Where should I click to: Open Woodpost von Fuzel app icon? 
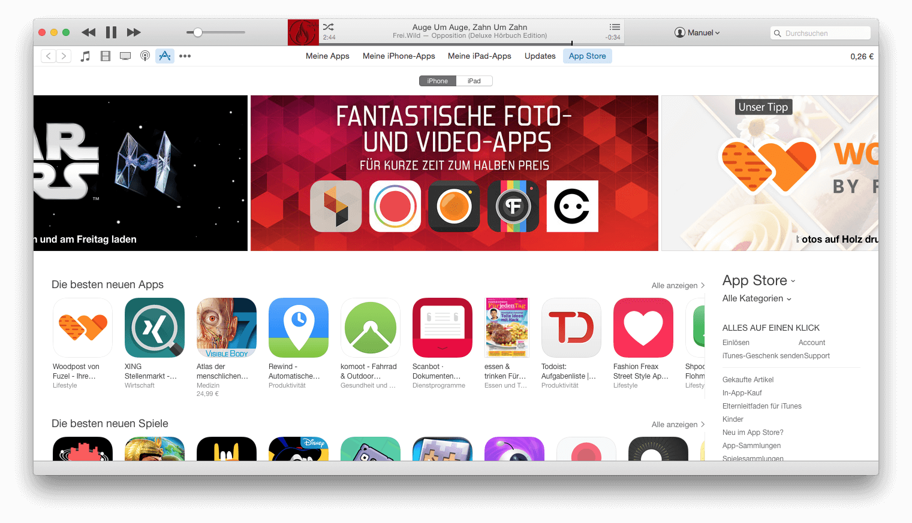pos(83,328)
